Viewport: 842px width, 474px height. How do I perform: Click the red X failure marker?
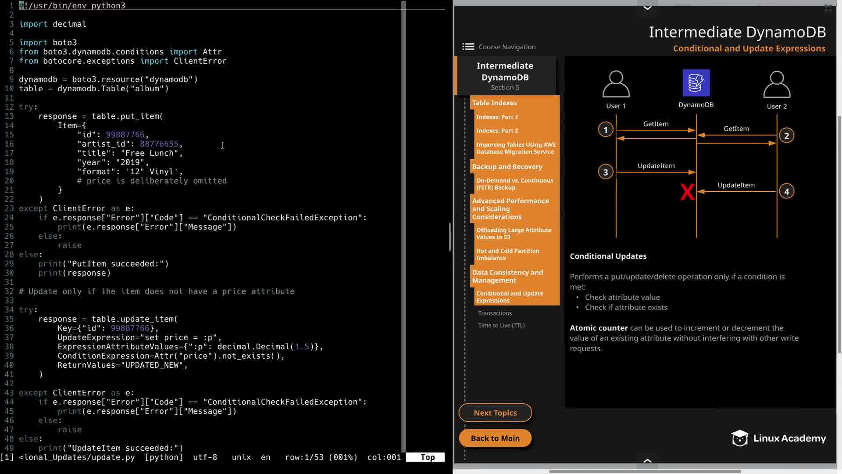tap(687, 192)
